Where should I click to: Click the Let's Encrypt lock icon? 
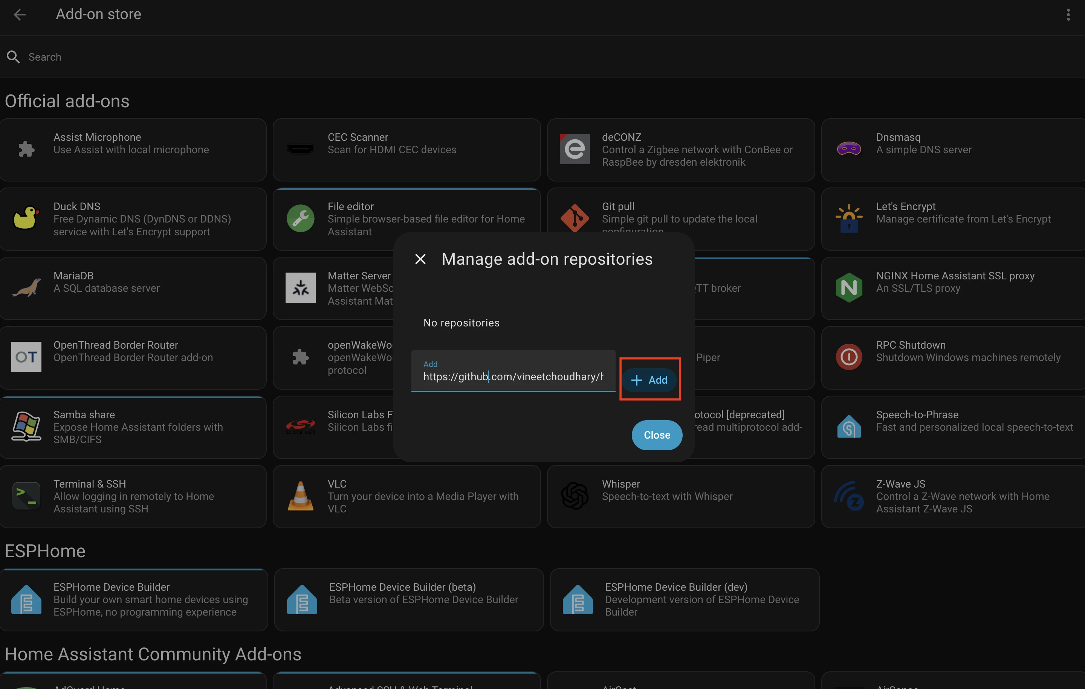[x=849, y=218]
